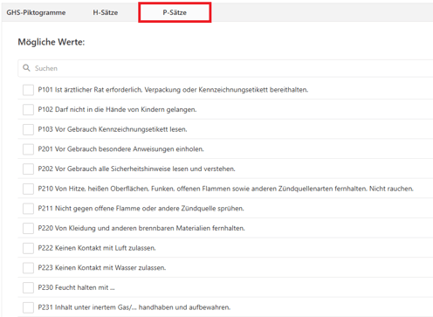Click the text 'P220 Von Kleidung und anderen brennbaren Materialien'
Image resolution: width=433 pixels, height=317 pixels.
[x=124, y=228]
